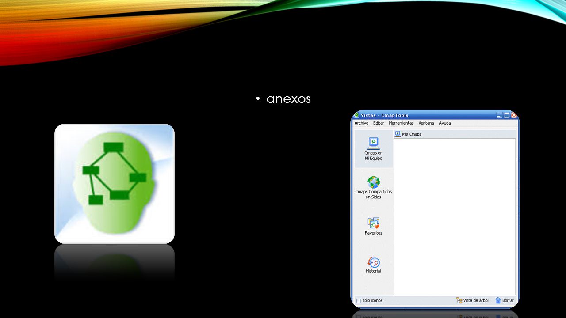This screenshot has width=566, height=318.
Task: Minimize the Vistas - CmapTools window
Action: 499,115
